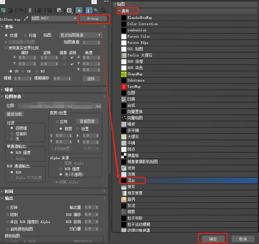Toggle Show Shaded Material in Viewport icon

79,11
